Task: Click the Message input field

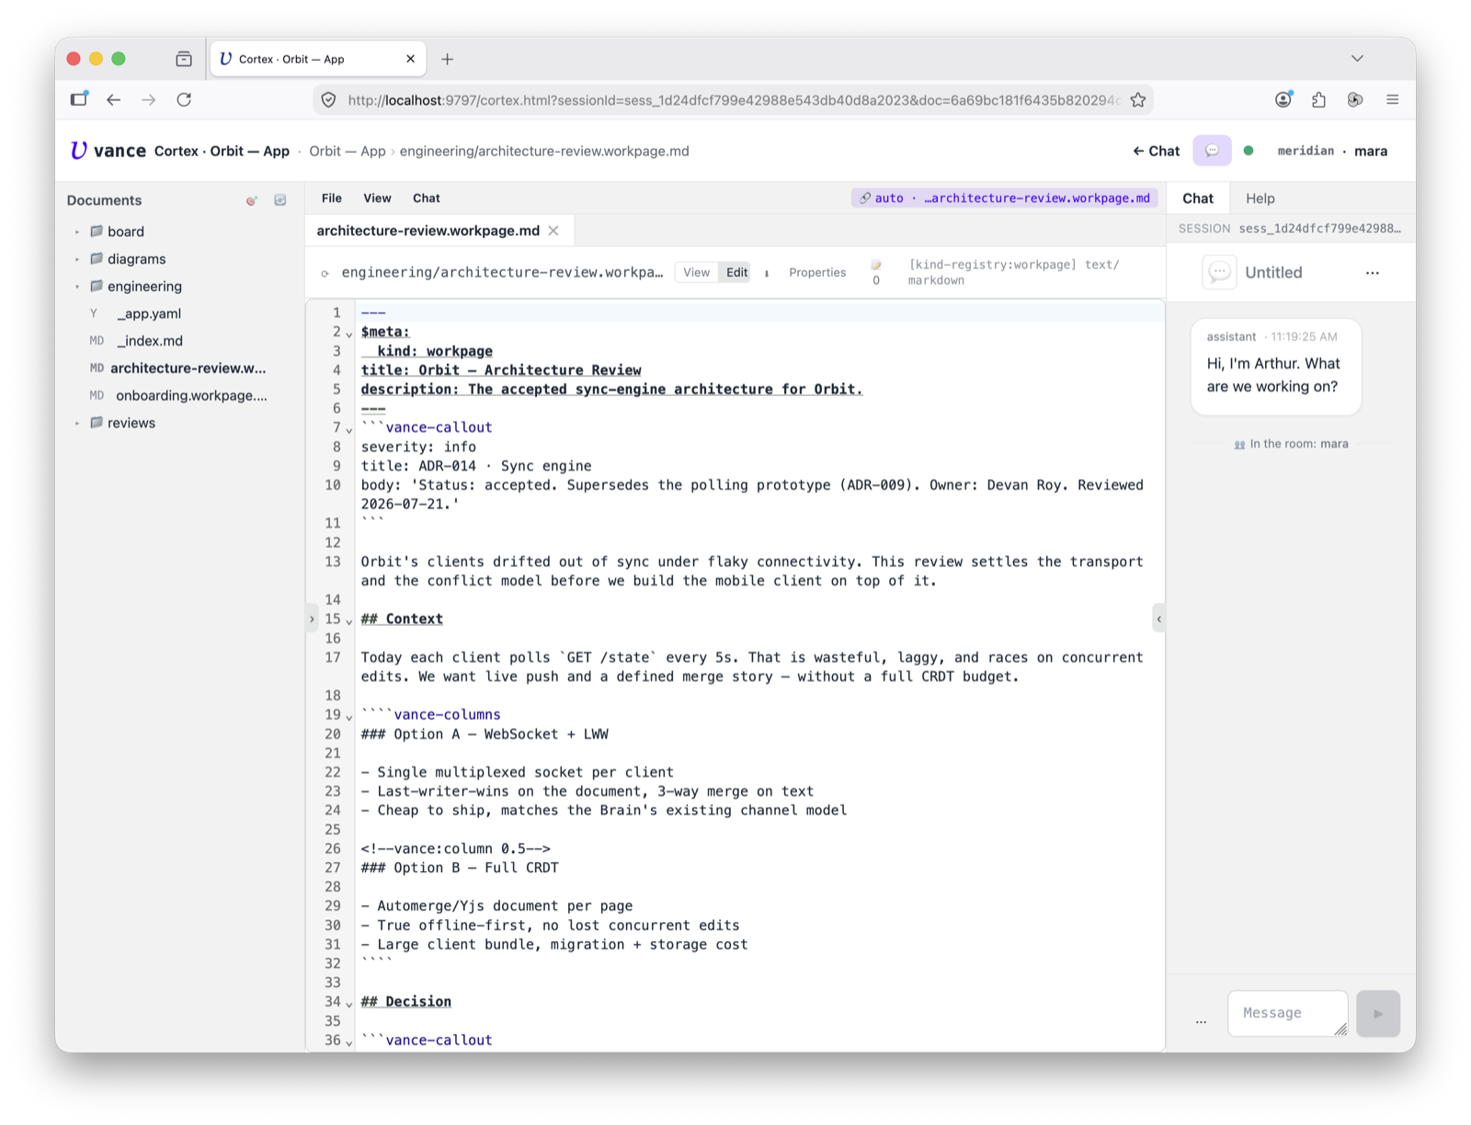Action: tap(1287, 1013)
